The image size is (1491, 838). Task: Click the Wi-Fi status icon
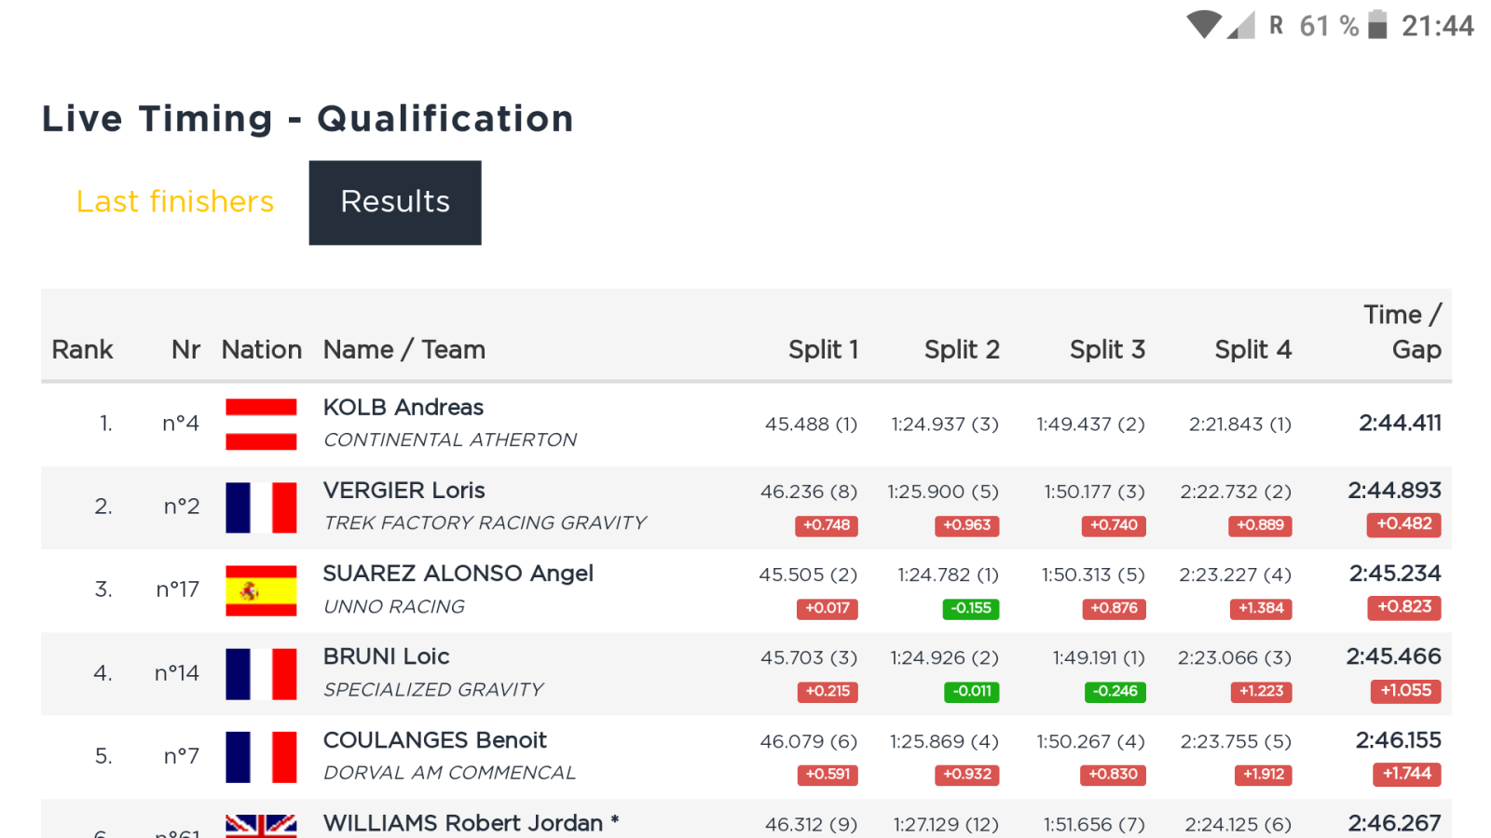point(1203,24)
